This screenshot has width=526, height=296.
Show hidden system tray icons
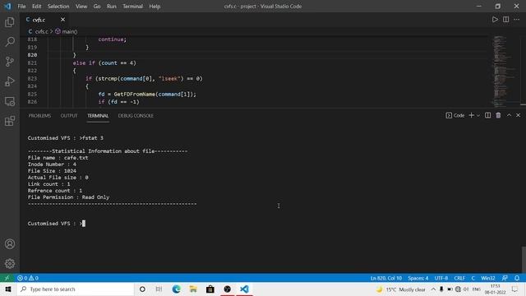coord(433,289)
